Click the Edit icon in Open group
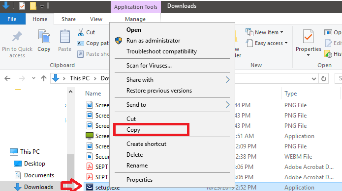 (328, 43)
